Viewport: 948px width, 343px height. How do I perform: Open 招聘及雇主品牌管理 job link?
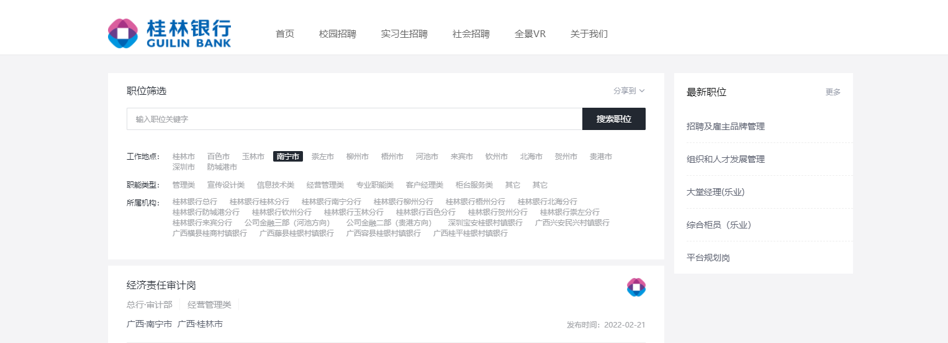pyautogui.click(x=726, y=126)
